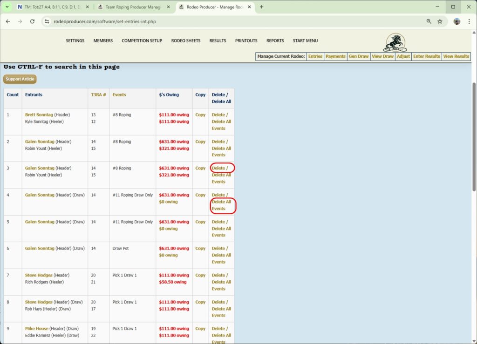Click the Entries rodeo link
Viewport: 477px width, 344px height.
click(x=315, y=56)
